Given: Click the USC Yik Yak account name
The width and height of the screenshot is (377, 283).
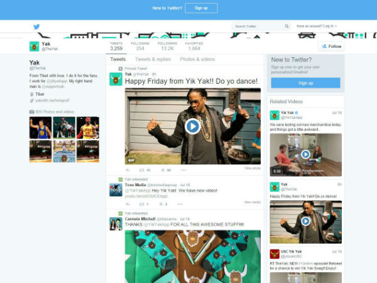Looking at the screenshot, I should pyautogui.click(x=291, y=252).
